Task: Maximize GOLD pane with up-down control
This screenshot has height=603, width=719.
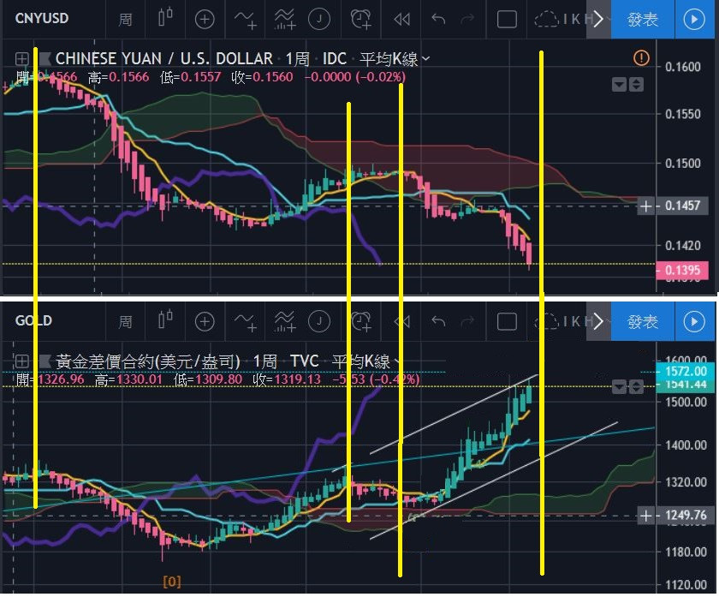Action: coord(636,387)
